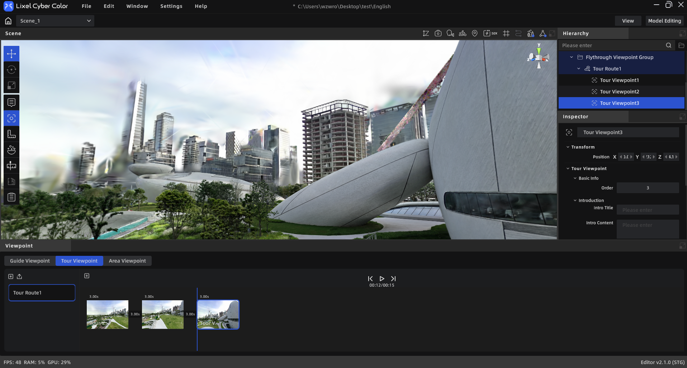Image resolution: width=687 pixels, height=368 pixels.
Task: Select the Move tool in left toolbar
Action: coord(11,54)
